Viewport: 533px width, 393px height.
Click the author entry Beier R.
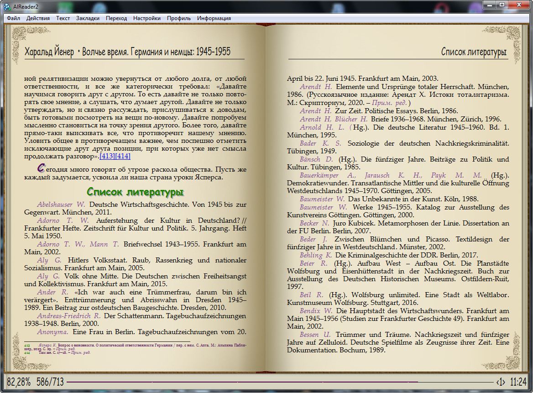point(314,263)
